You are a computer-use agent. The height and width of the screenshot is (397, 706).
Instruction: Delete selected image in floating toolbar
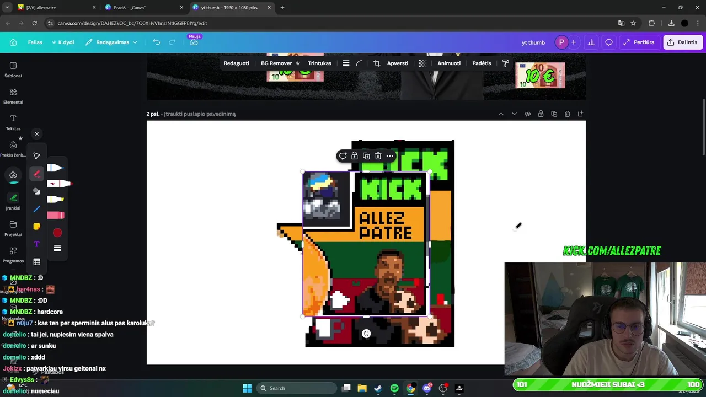click(378, 156)
